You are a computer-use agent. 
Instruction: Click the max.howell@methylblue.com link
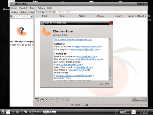click(x=85, y=59)
